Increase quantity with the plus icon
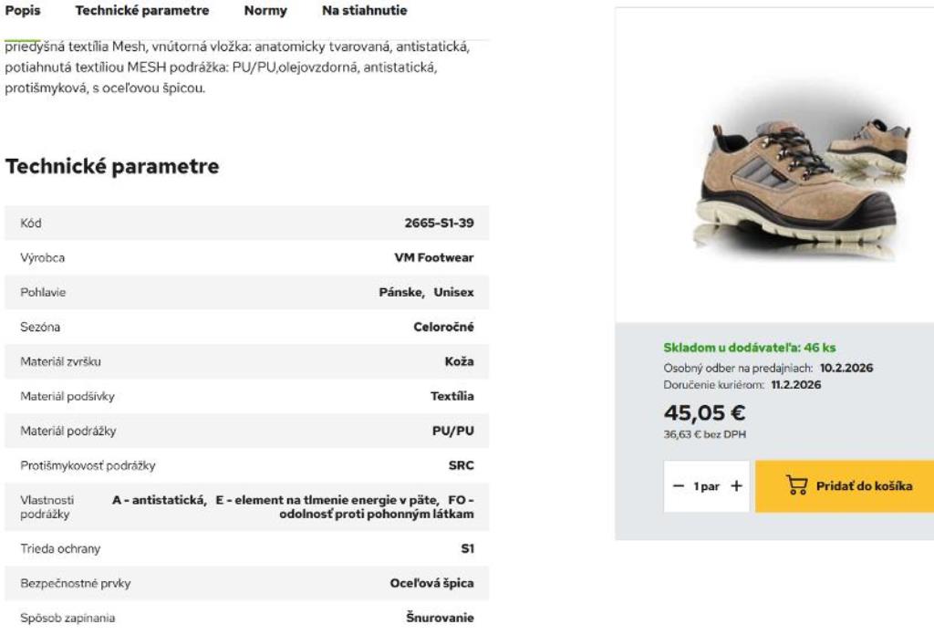This screenshot has width=934, height=635. point(736,486)
